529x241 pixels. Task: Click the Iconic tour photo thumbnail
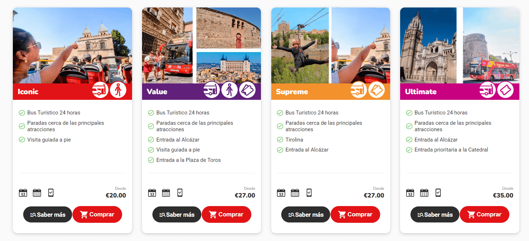(72, 45)
